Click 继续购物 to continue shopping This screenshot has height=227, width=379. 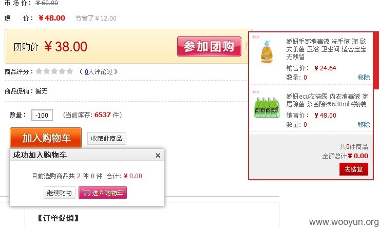click(60, 193)
